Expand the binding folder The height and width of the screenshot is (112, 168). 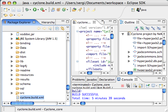point(12,43)
